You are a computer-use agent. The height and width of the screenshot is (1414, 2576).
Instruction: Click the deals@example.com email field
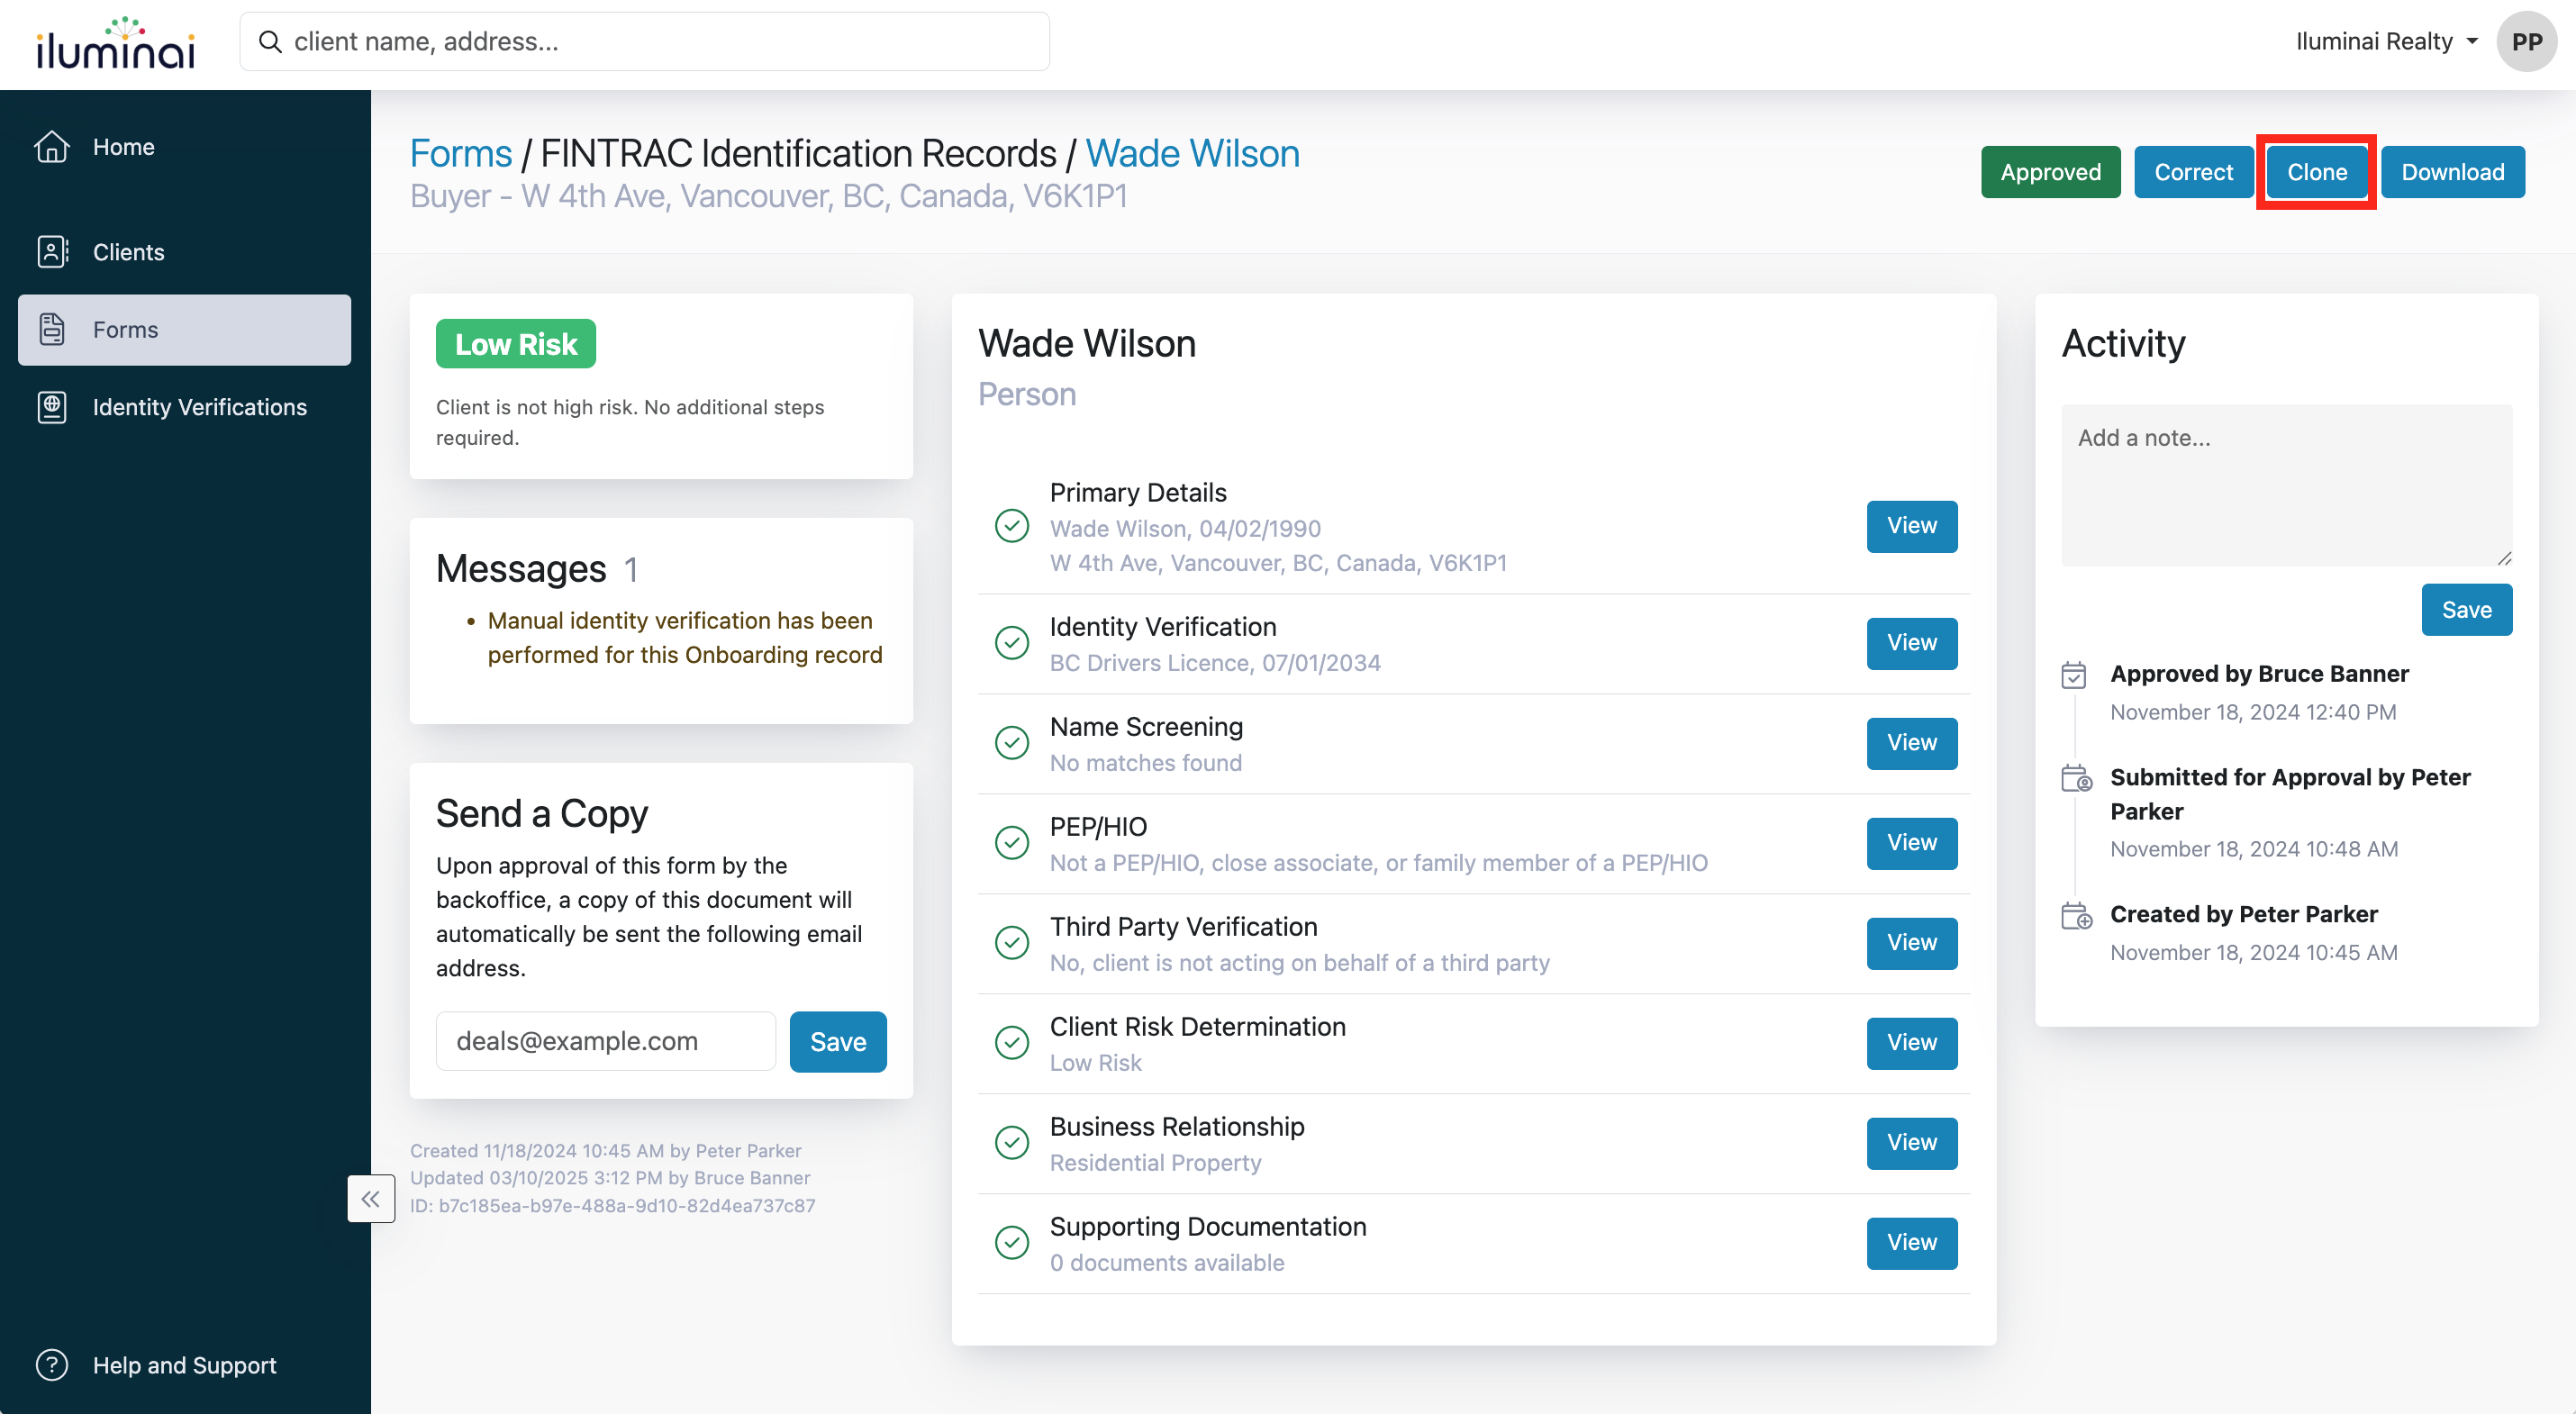tap(605, 1041)
